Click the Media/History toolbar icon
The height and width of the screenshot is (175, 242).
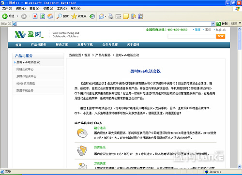pyautogui.click(x=92, y=16)
